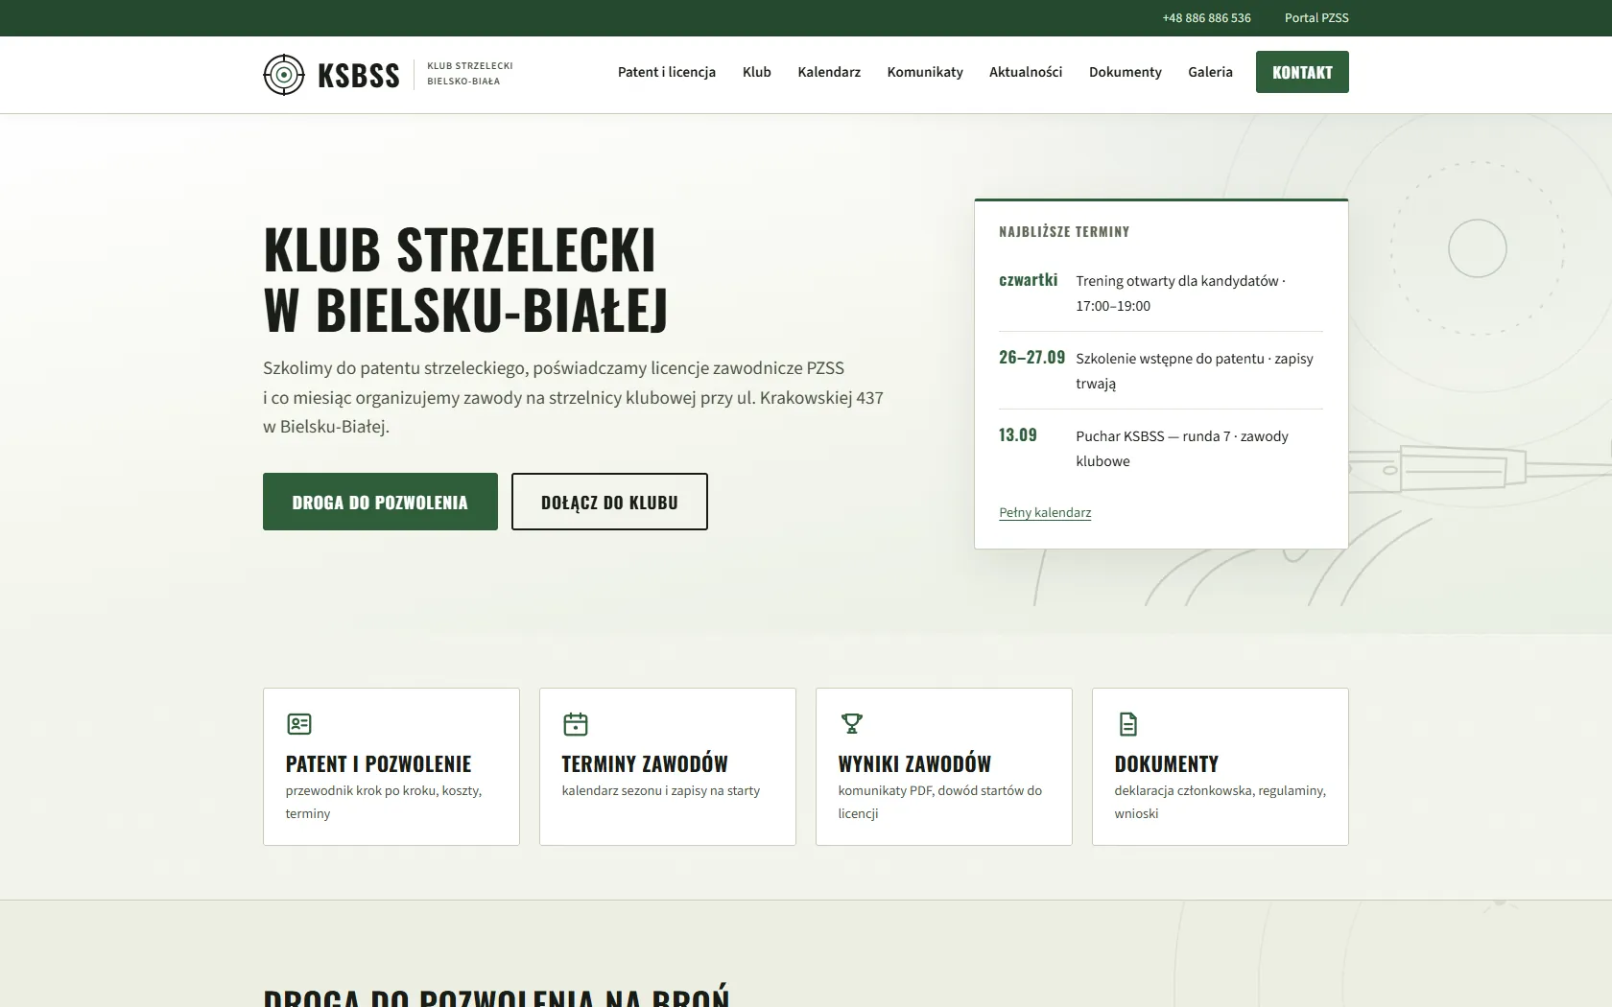
Task: Click the Najbliższe terminy heading
Action: pyautogui.click(x=1064, y=232)
